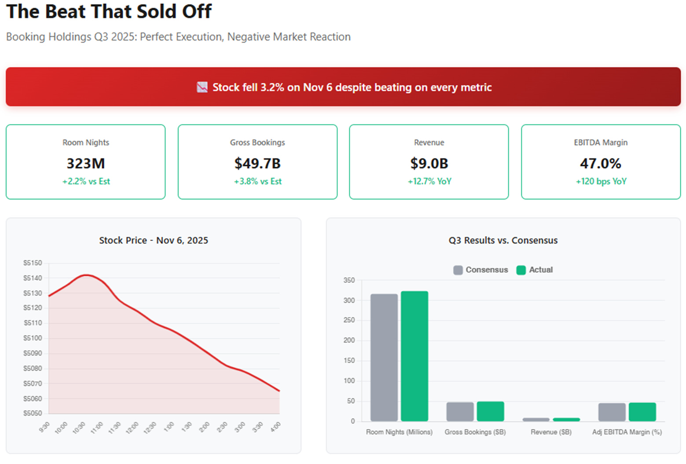This screenshot has height=464, width=686.
Task: Click the gray Adj EBITDA Margin consensus bar
Action: [x=612, y=412]
